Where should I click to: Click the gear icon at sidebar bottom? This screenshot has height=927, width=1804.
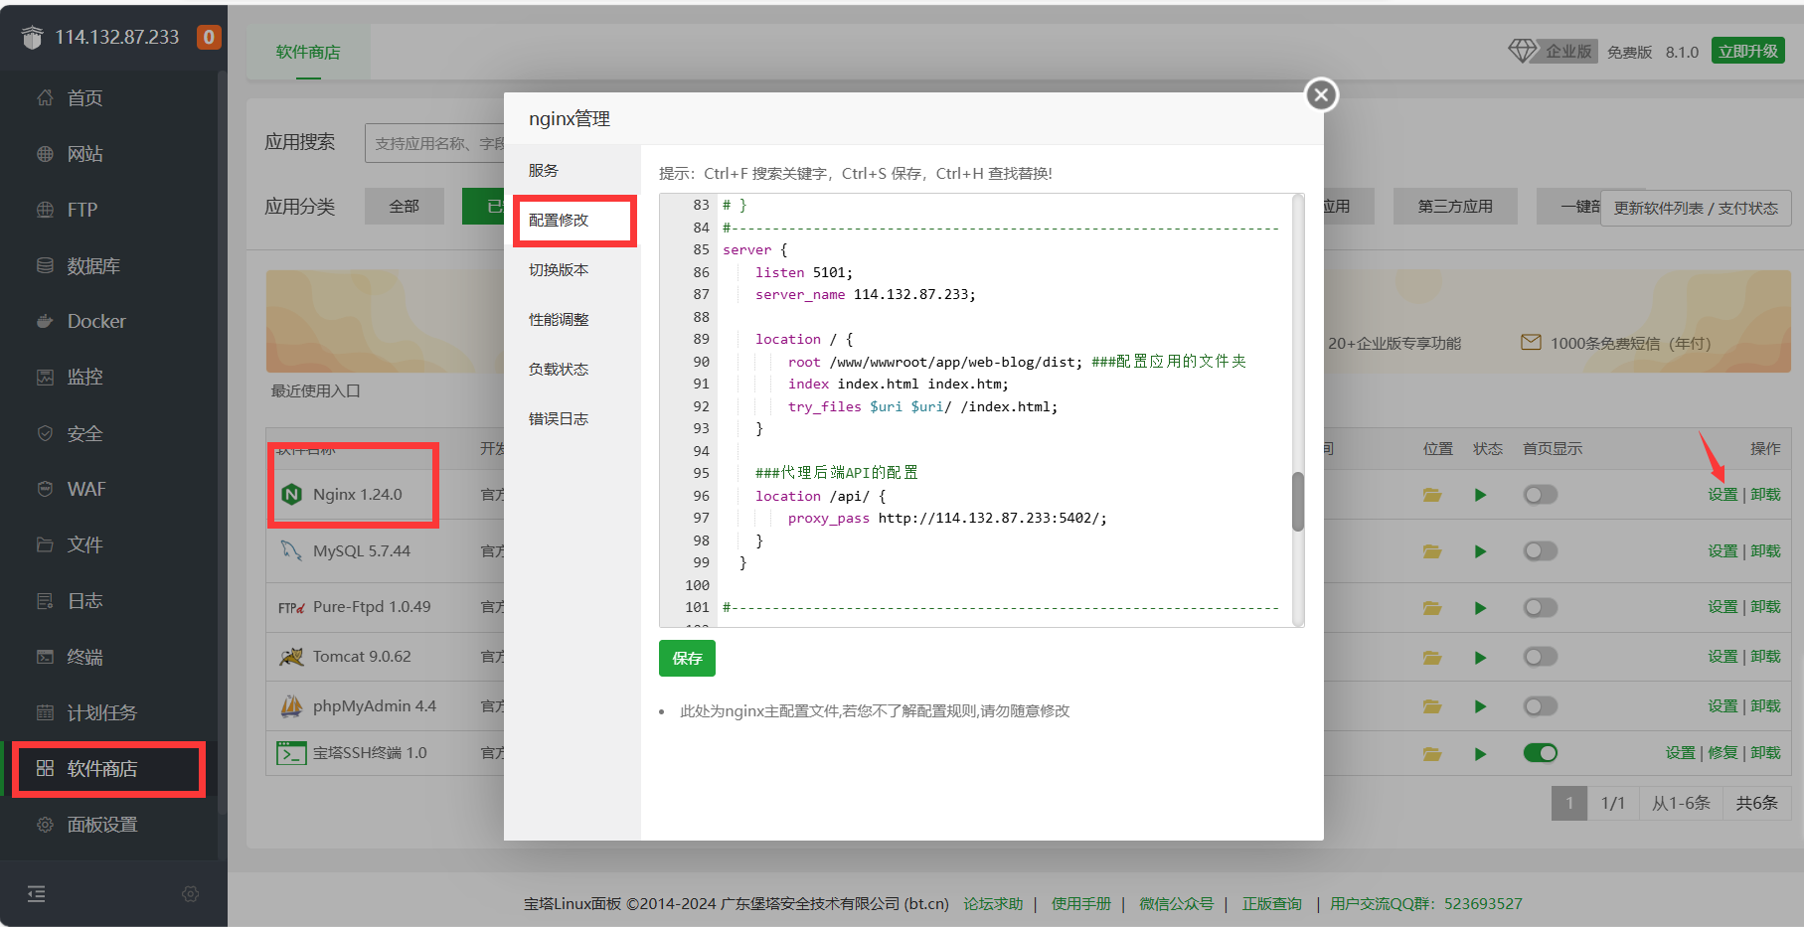point(191,894)
